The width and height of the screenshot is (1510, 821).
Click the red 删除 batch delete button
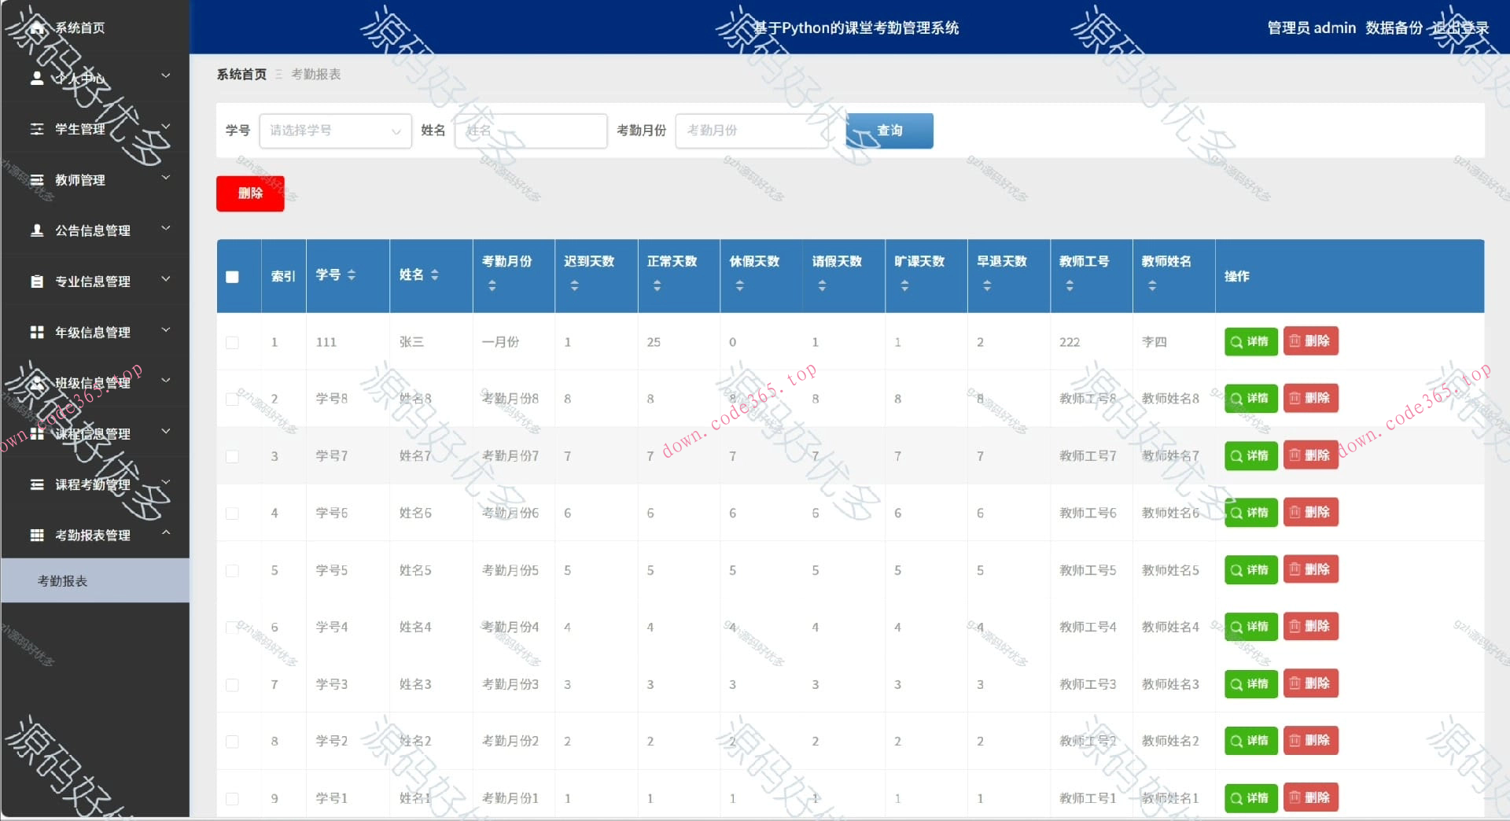249,193
